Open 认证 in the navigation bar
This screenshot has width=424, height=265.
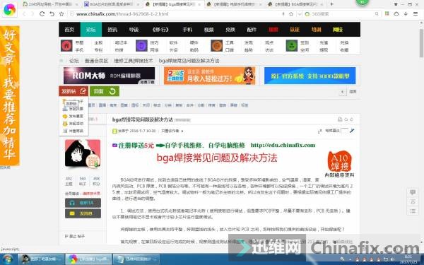click(x=295, y=30)
